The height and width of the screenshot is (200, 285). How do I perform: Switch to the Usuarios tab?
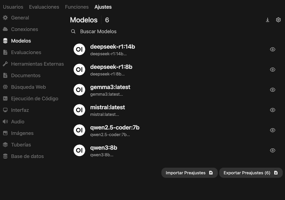click(x=13, y=7)
